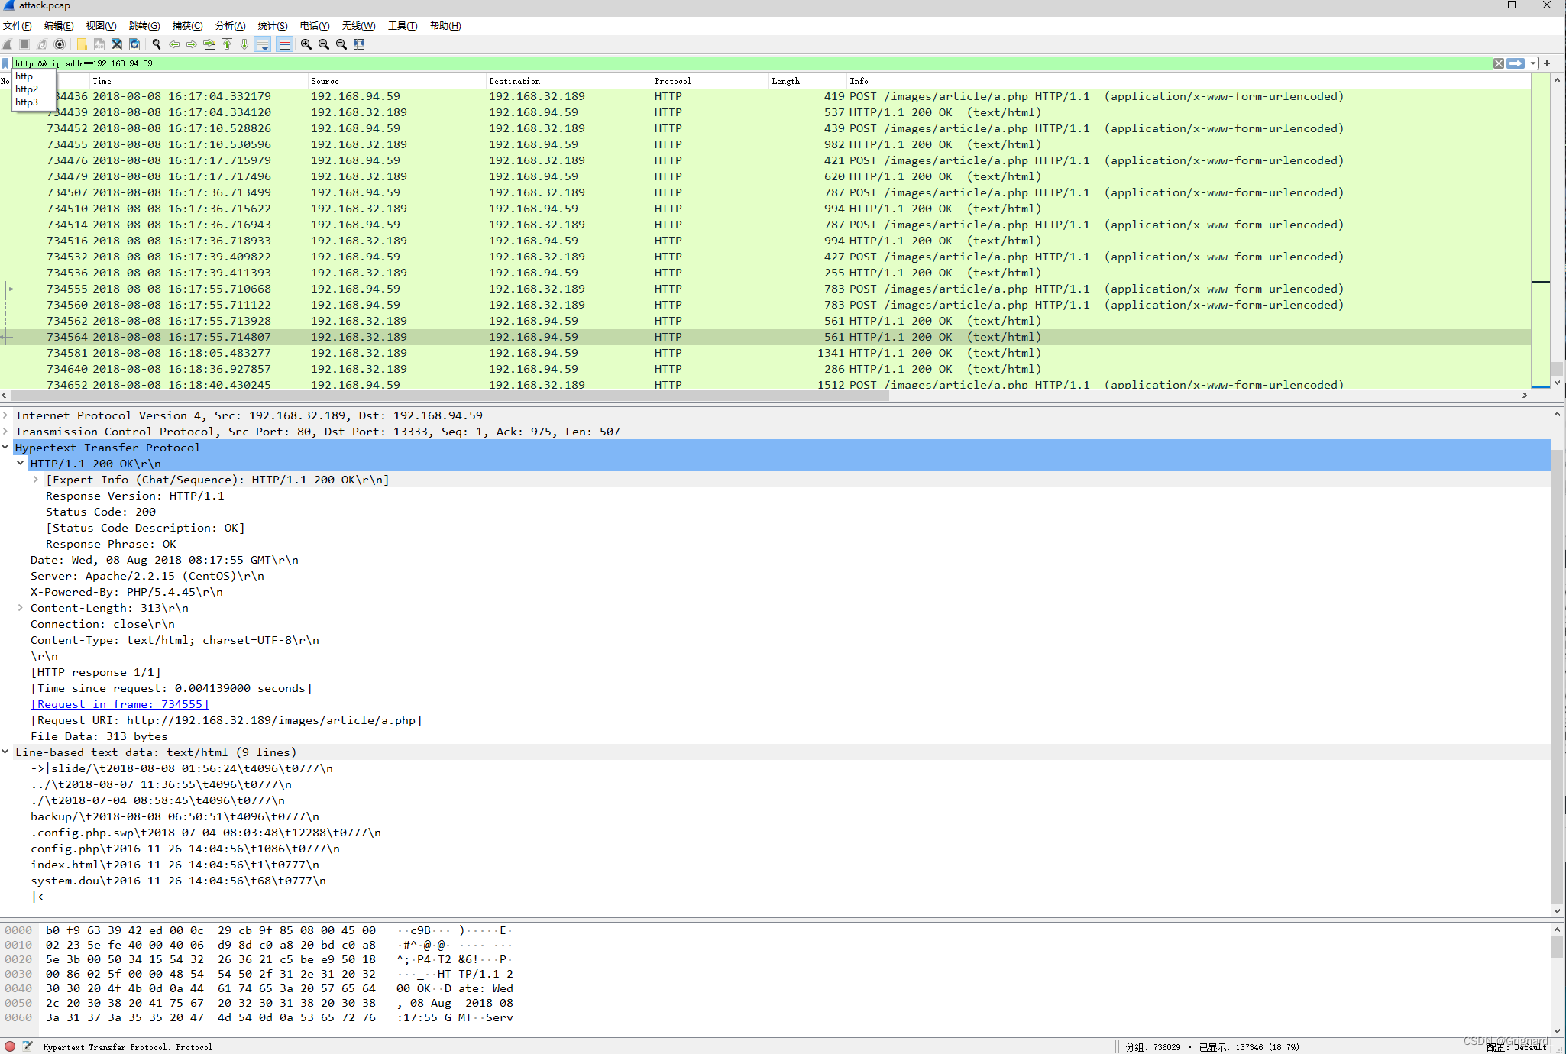
Task: Clear the display filter with X
Action: (1499, 63)
